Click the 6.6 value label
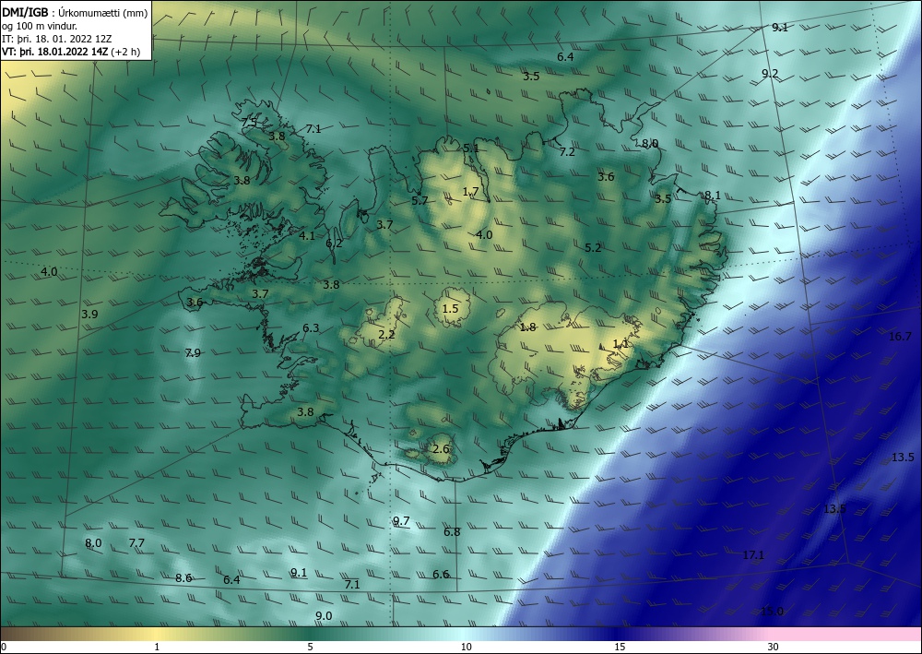Viewport: 922px width, 654px height. [441, 574]
